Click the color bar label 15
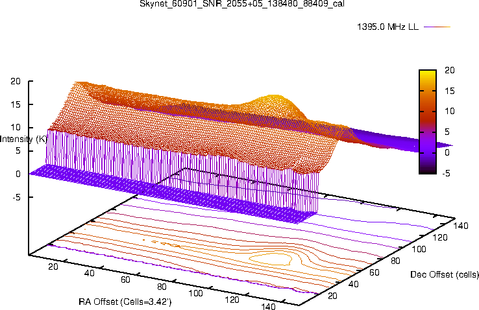 coord(450,91)
